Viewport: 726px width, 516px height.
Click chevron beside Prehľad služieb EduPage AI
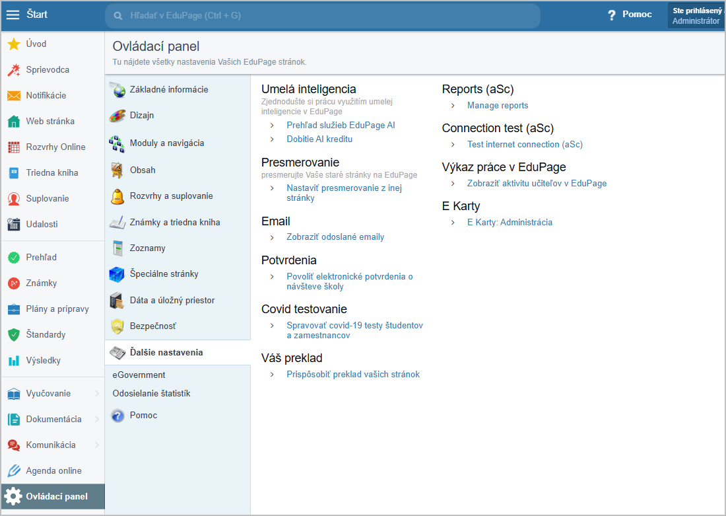coord(272,126)
